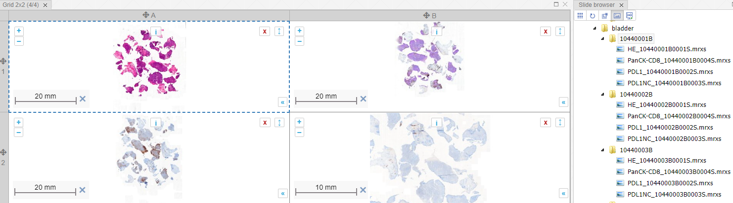733x203 pixels.
Task: Click the double-chevron button in bottom-right viewport
Action: (563, 193)
